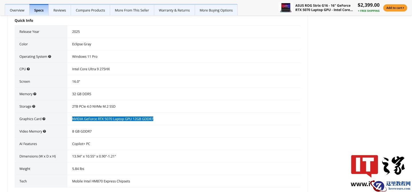The height and width of the screenshot is (192, 412).
Task: Click the 2025 release year value
Action: [76, 32]
